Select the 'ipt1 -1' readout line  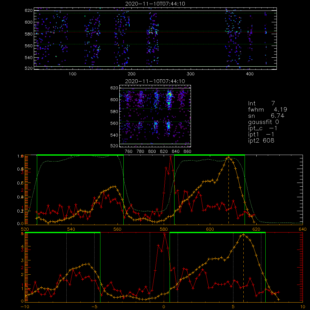261,135
